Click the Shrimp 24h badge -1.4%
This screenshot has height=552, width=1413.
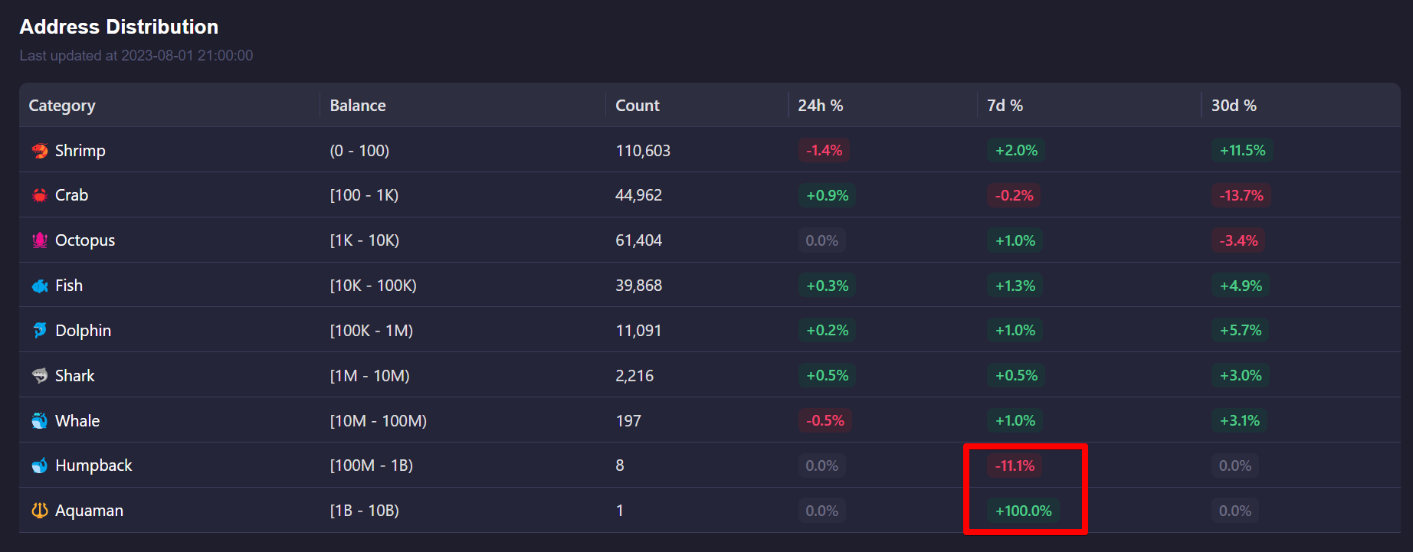point(824,151)
